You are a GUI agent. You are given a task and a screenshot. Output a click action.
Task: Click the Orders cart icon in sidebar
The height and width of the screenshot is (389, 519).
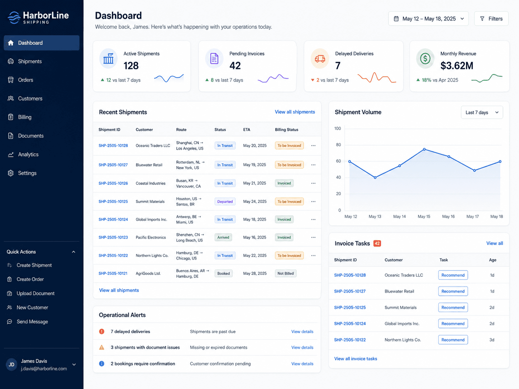click(11, 80)
